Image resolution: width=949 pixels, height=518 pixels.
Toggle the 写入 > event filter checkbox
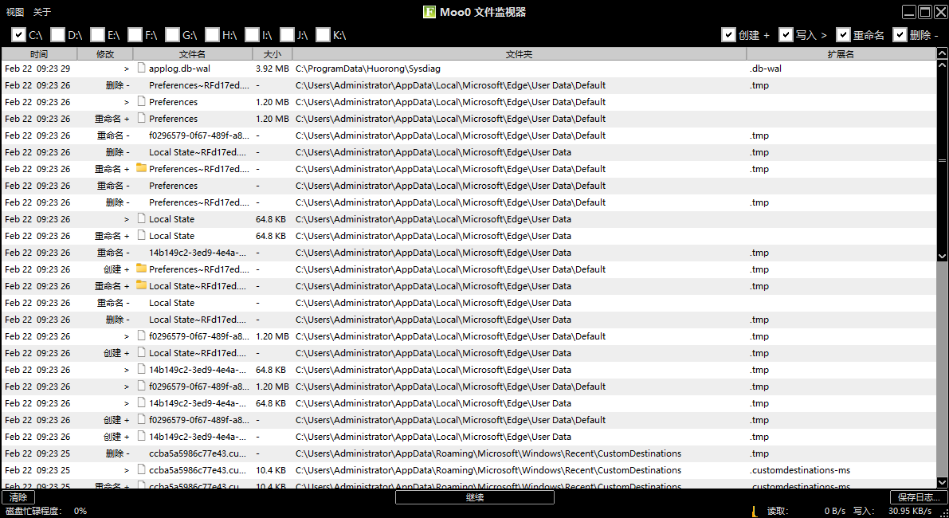pos(786,35)
